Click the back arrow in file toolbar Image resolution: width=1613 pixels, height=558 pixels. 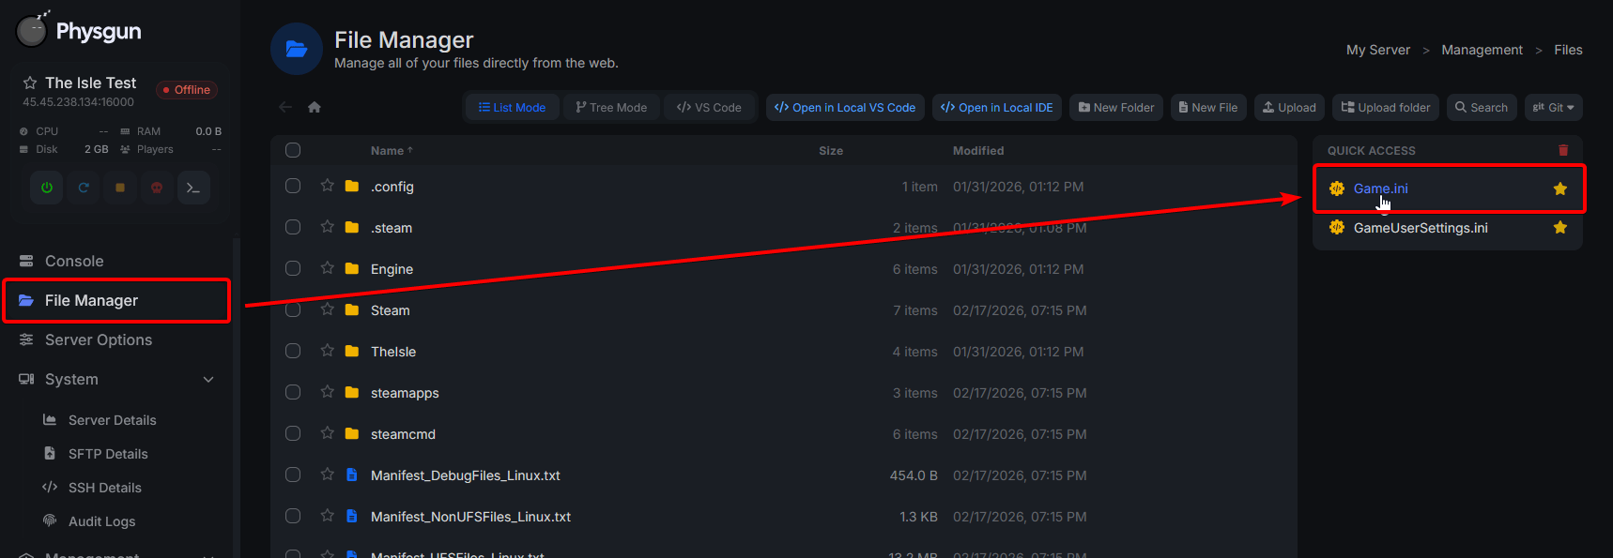[x=285, y=107]
